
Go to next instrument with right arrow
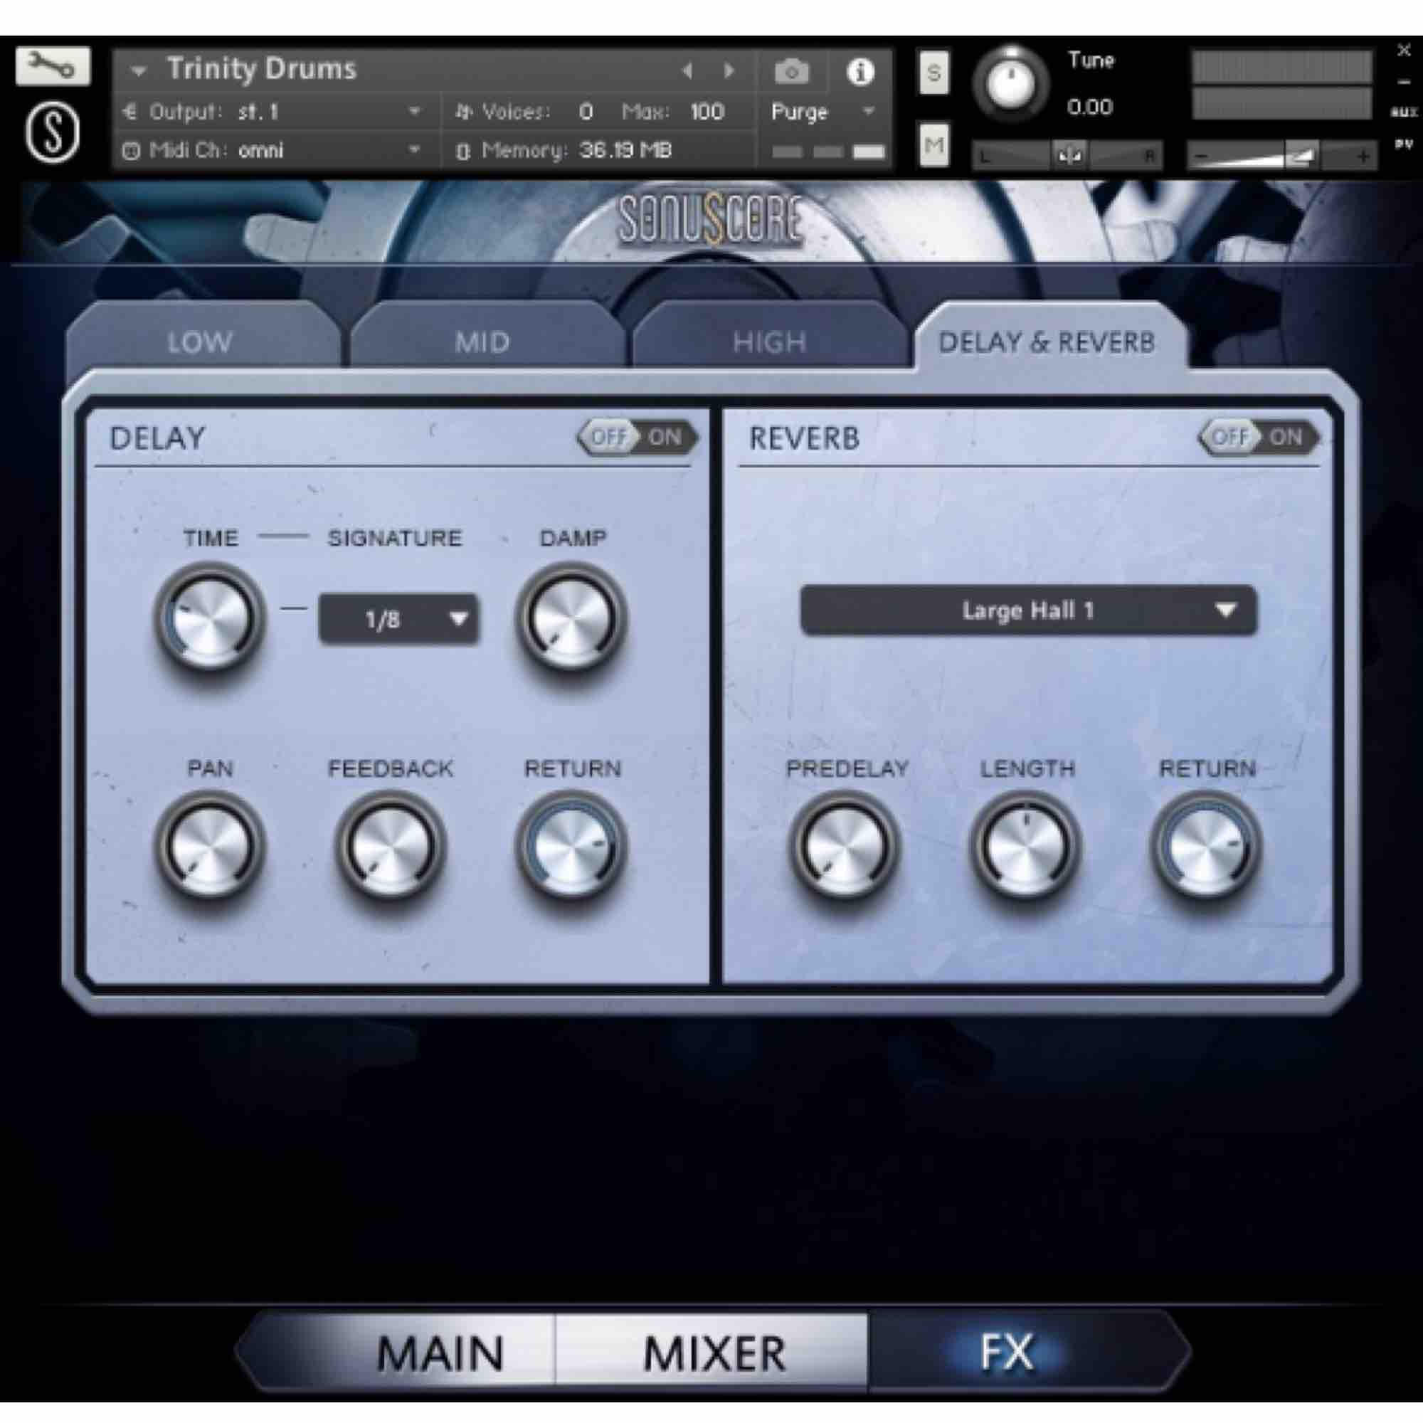point(729,70)
